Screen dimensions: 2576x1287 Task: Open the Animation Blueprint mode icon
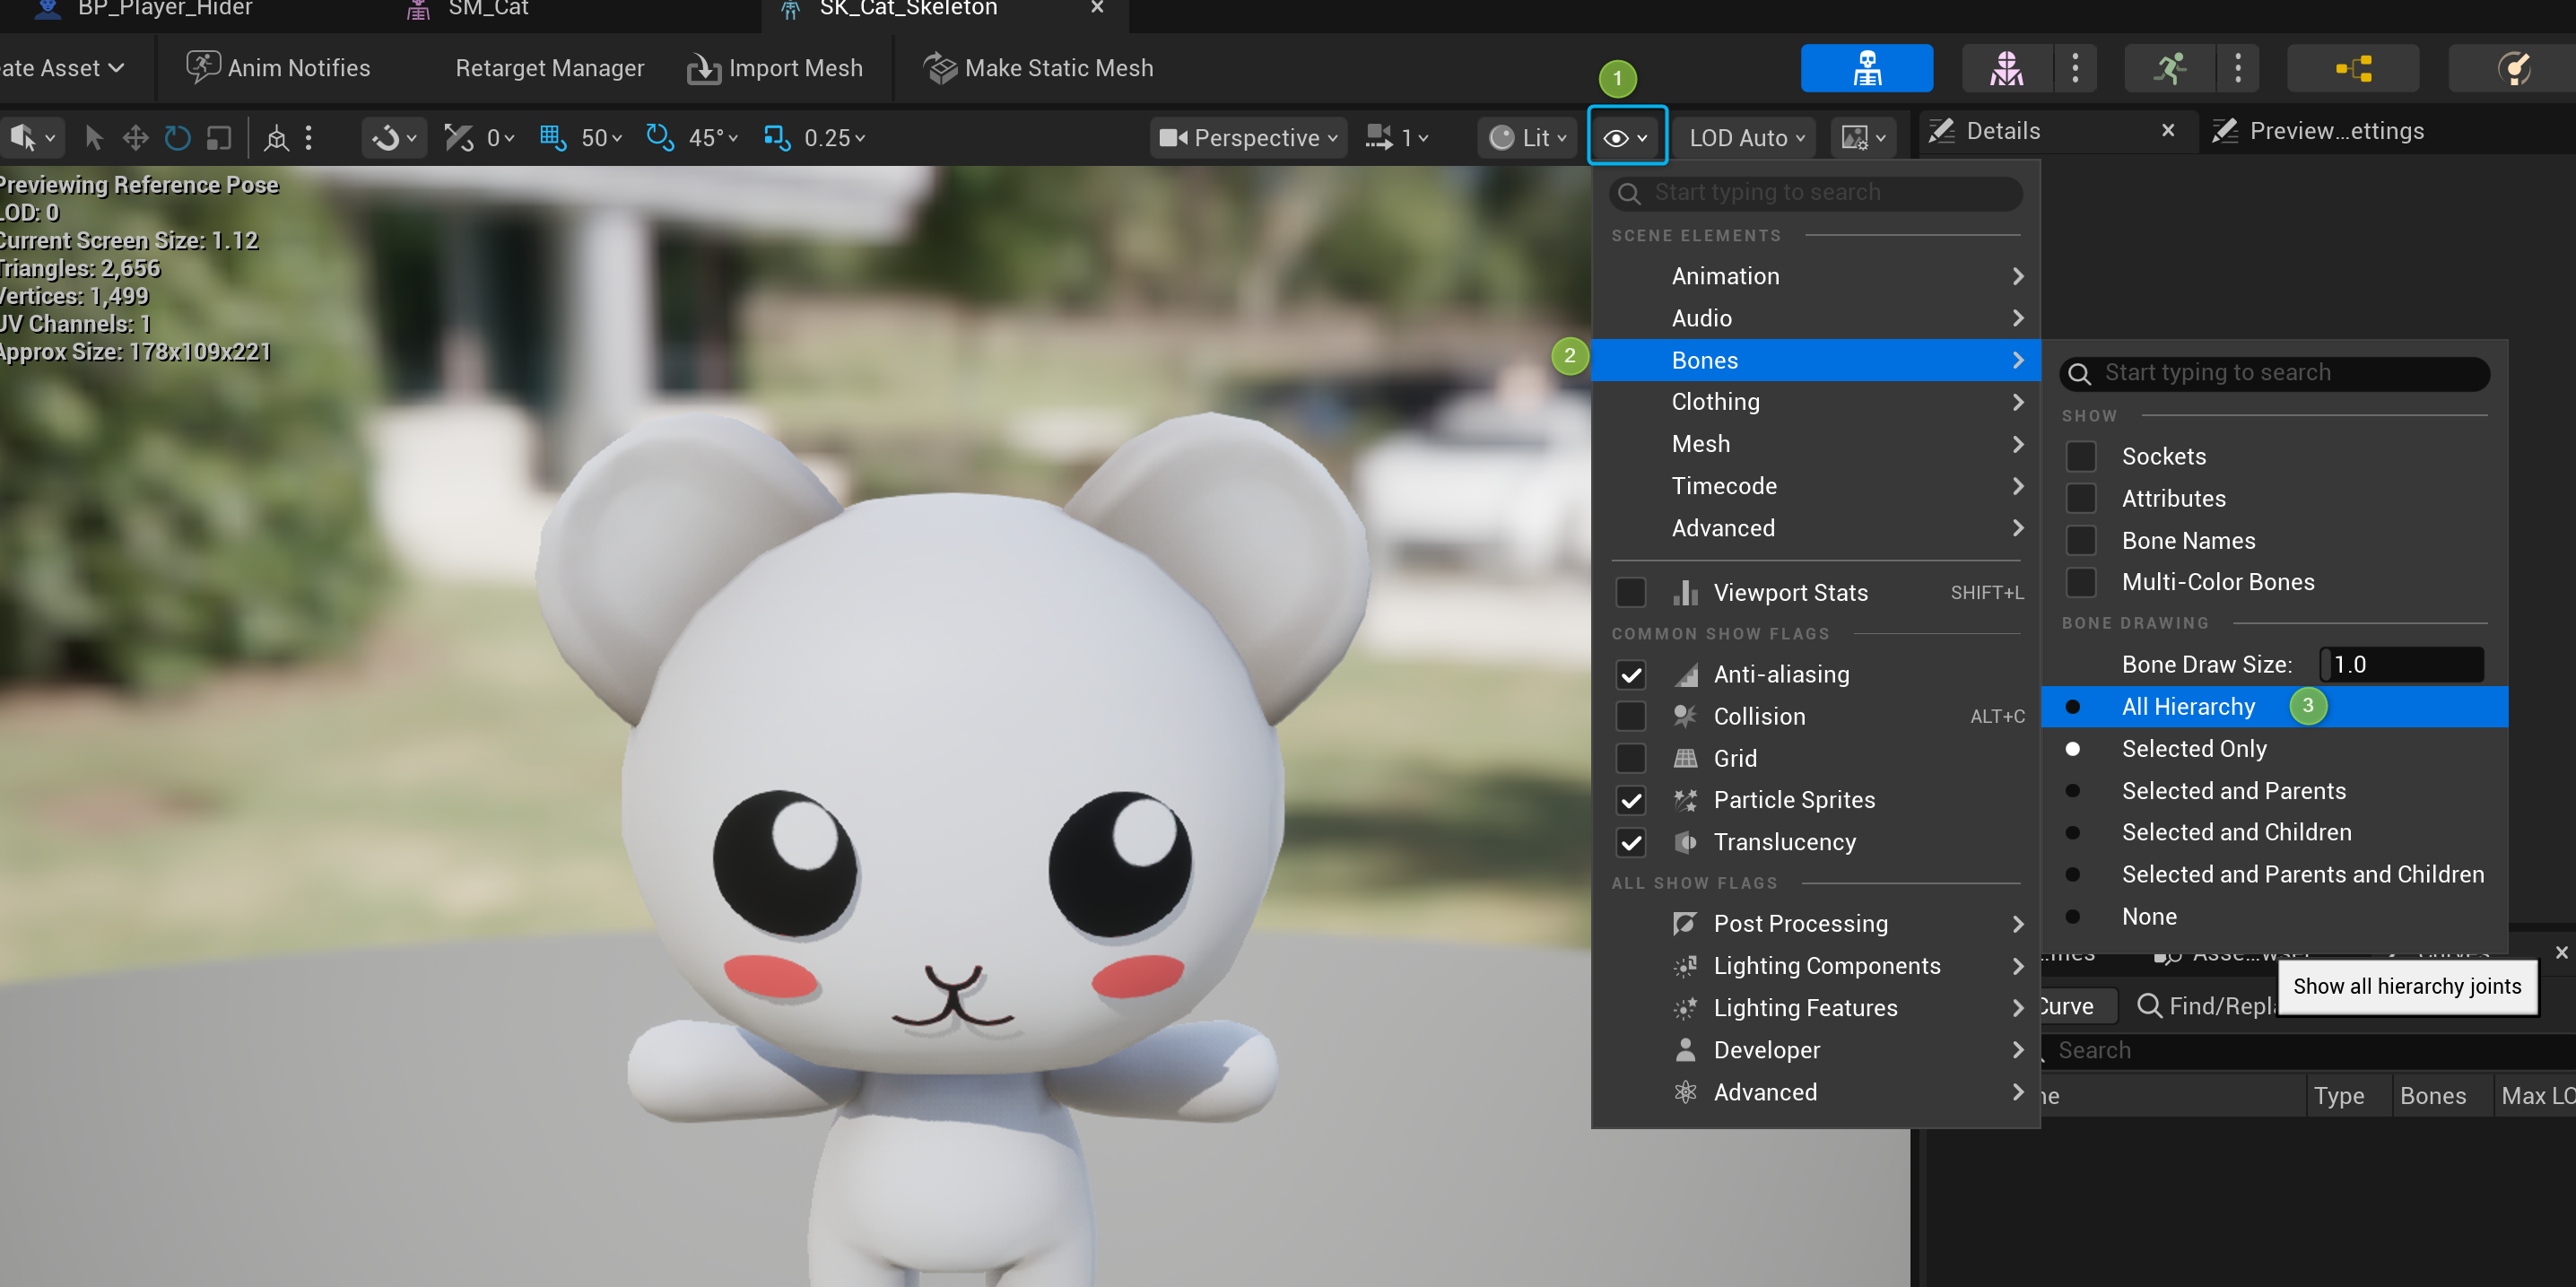coord(2353,68)
